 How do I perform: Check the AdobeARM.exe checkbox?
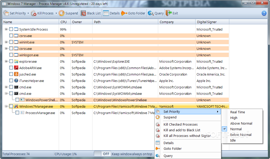(x=11, y=68)
